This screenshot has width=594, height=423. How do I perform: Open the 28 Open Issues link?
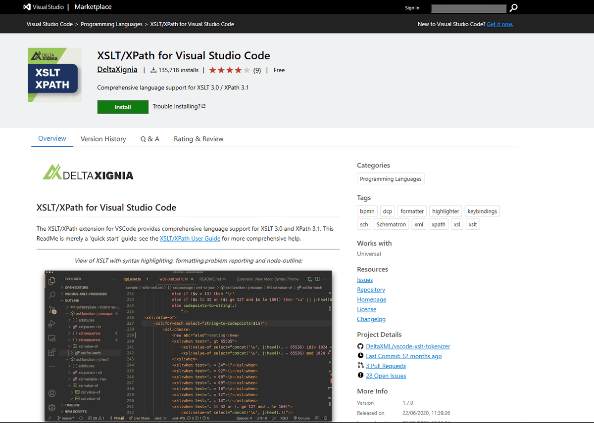(x=386, y=376)
